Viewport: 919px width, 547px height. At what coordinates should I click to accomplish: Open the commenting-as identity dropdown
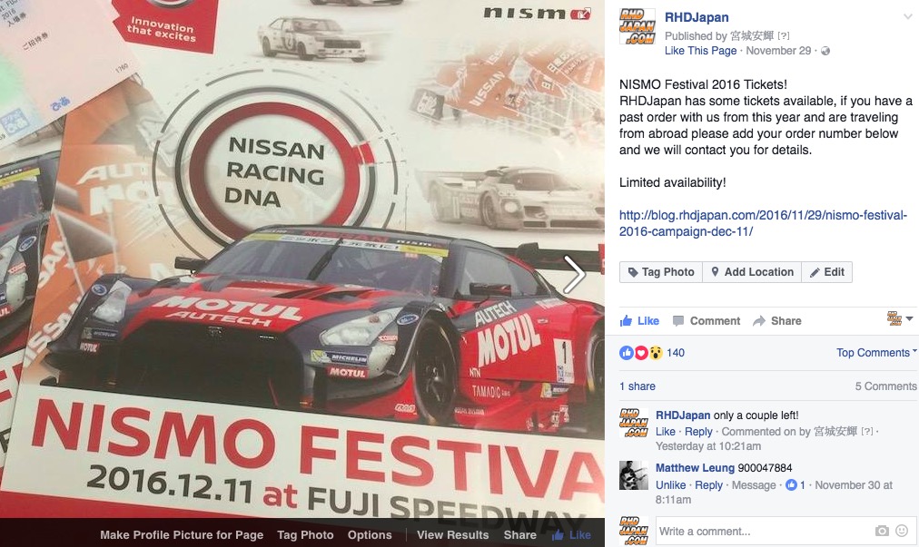pyautogui.click(x=900, y=319)
